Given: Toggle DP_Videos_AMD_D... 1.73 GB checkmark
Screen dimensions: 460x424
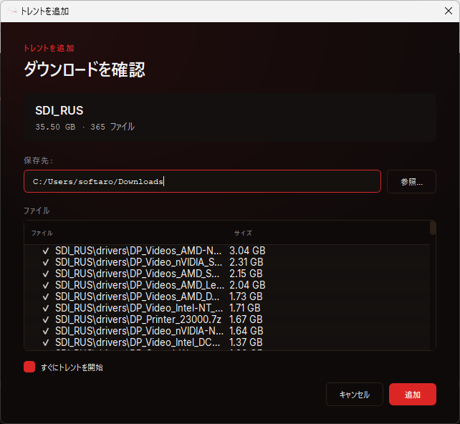Looking at the screenshot, I should tap(46, 297).
